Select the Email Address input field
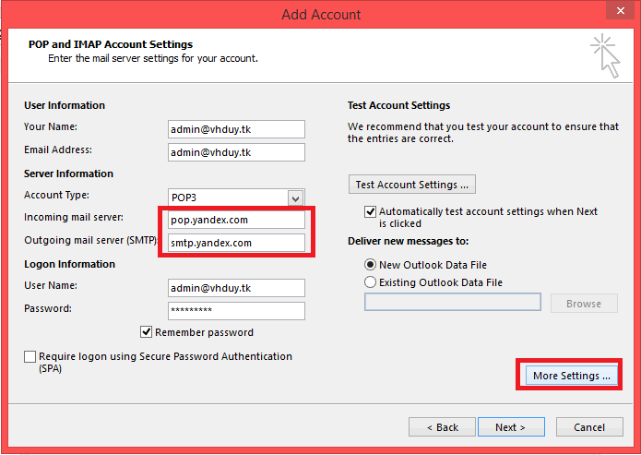This screenshot has height=455, width=641. (x=236, y=151)
